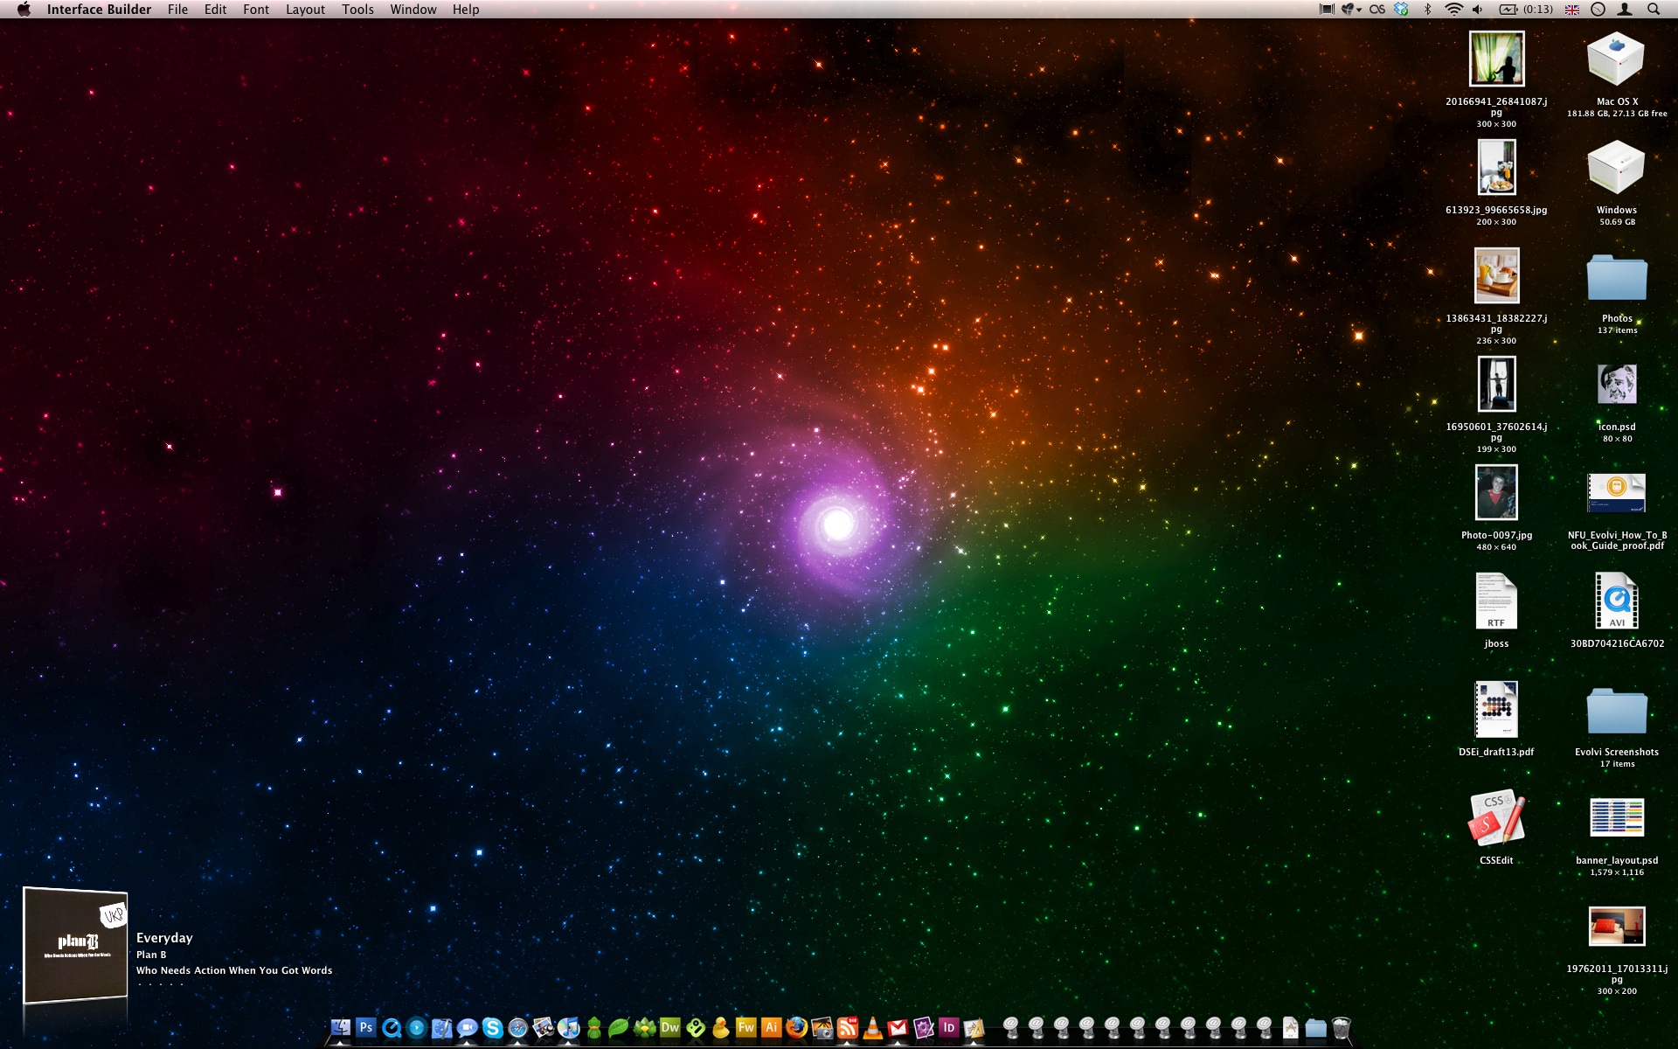Select the Evolvi Screenshots folder
The image size is (1678, 1049).
pyautogui.click(x=1616, y=712)
